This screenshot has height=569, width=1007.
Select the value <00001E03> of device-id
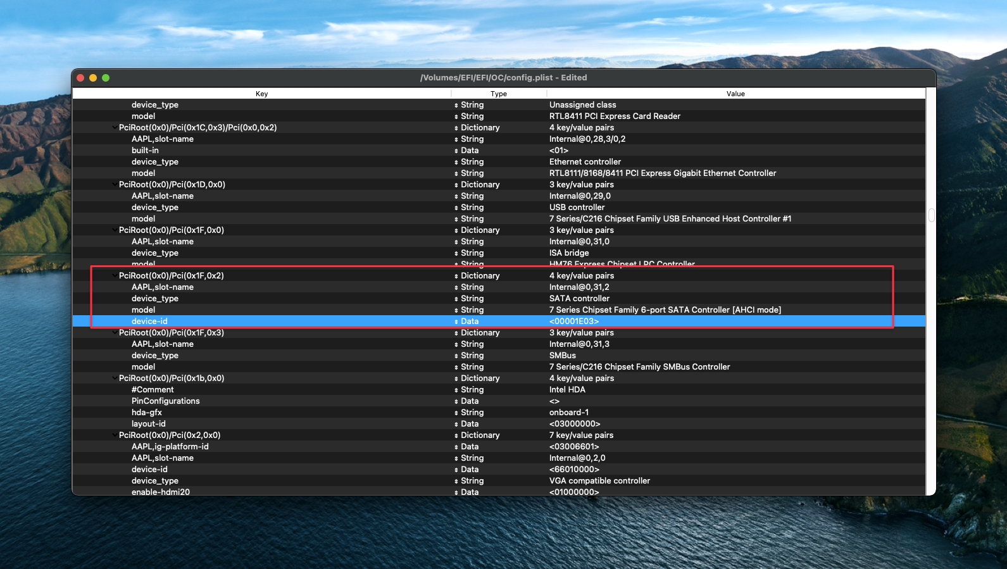tap(574, 322)
